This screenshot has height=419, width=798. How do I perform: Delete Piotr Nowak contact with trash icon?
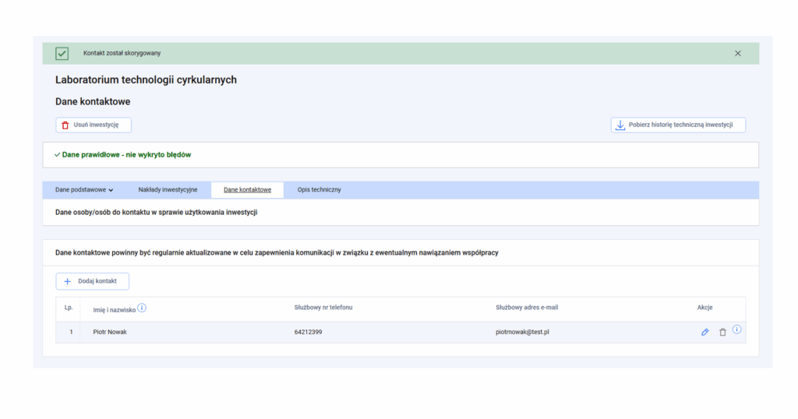point(722,332)
